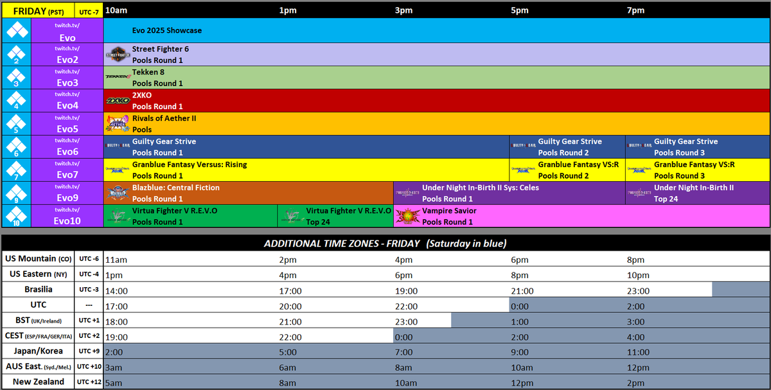The height and width of the screenshot is (390, 771).
Task: Click the Under Night logo for Pools Round 1
Action: (x=407, y=193)
